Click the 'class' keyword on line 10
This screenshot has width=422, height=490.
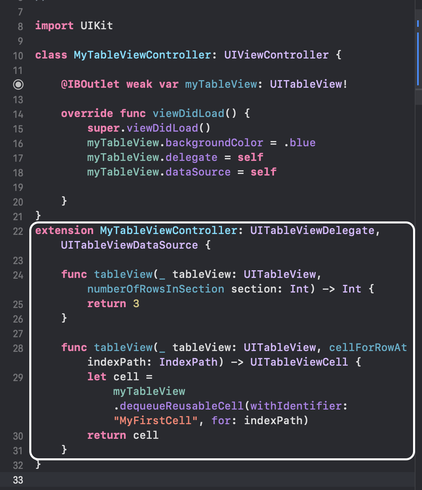tap(51, 55)
